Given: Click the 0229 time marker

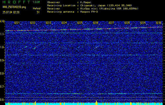Looking at the screenshot, I should [x=143, y=23].
